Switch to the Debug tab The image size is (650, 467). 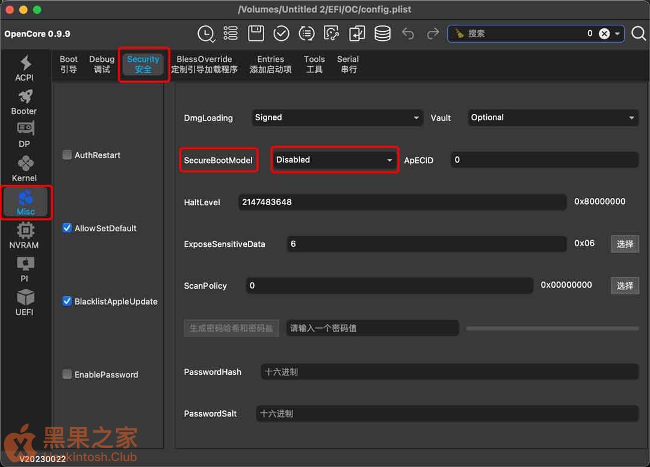pyautogui.click(x=102, y=64)
